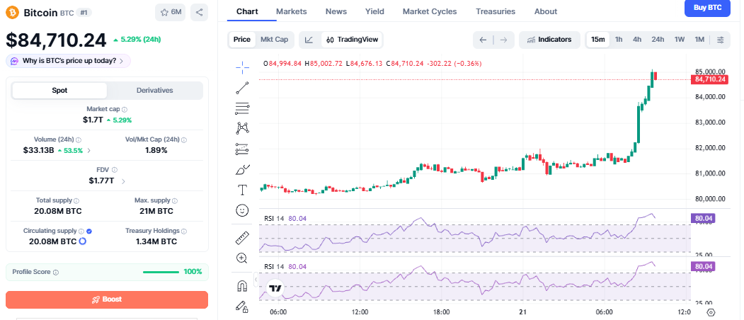Show info for Volume (24h)
Screen dimensions: 744x320
point(79,140)
